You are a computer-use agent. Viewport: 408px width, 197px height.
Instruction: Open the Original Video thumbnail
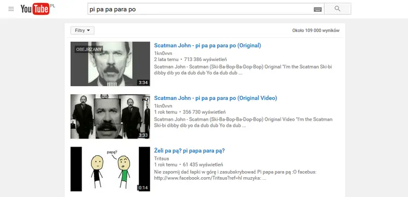point(110,117)
